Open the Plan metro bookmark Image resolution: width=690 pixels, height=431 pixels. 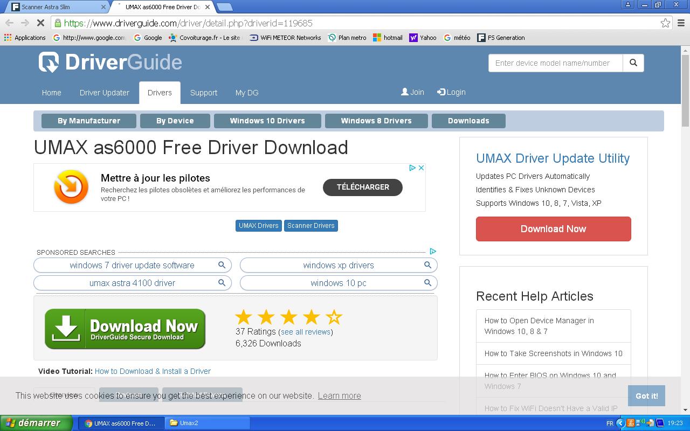point(347,38)
